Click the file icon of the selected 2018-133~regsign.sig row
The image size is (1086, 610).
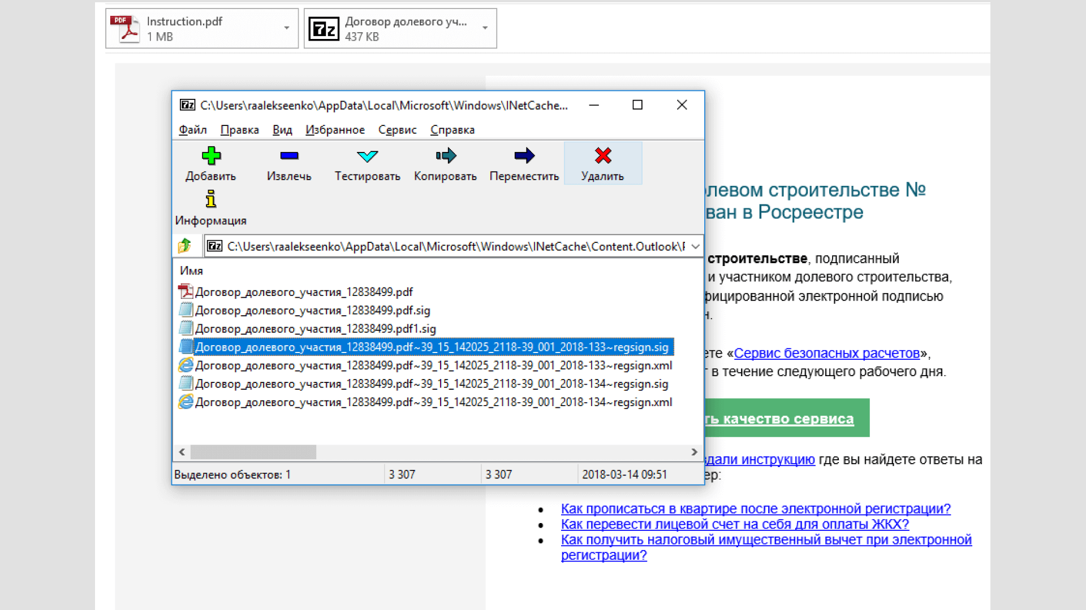pyautogui.click(x=186, y=346)
